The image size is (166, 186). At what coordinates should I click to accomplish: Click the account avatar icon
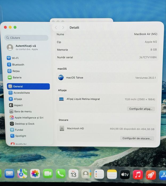coord(10,47)
